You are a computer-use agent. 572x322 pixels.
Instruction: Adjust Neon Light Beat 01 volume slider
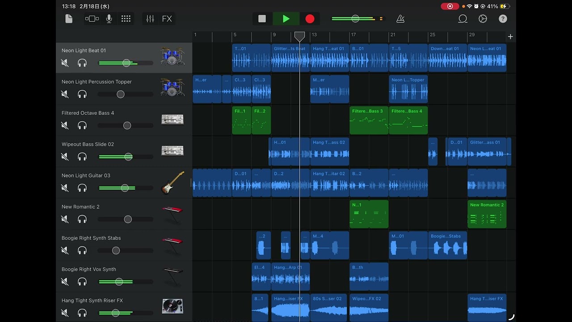click(126, 63)
